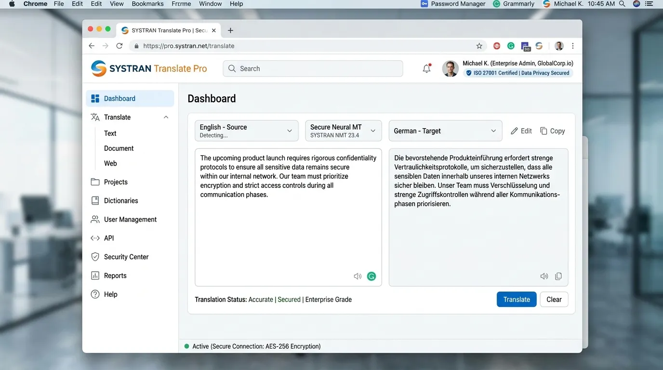Viewport: 663px width, 370px height.
Task: Open macOS Spotlight search icon
Action: click(x=622, y=4)
